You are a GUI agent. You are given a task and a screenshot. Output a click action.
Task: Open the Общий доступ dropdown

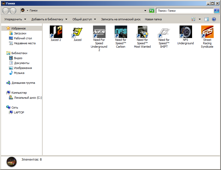84,19
